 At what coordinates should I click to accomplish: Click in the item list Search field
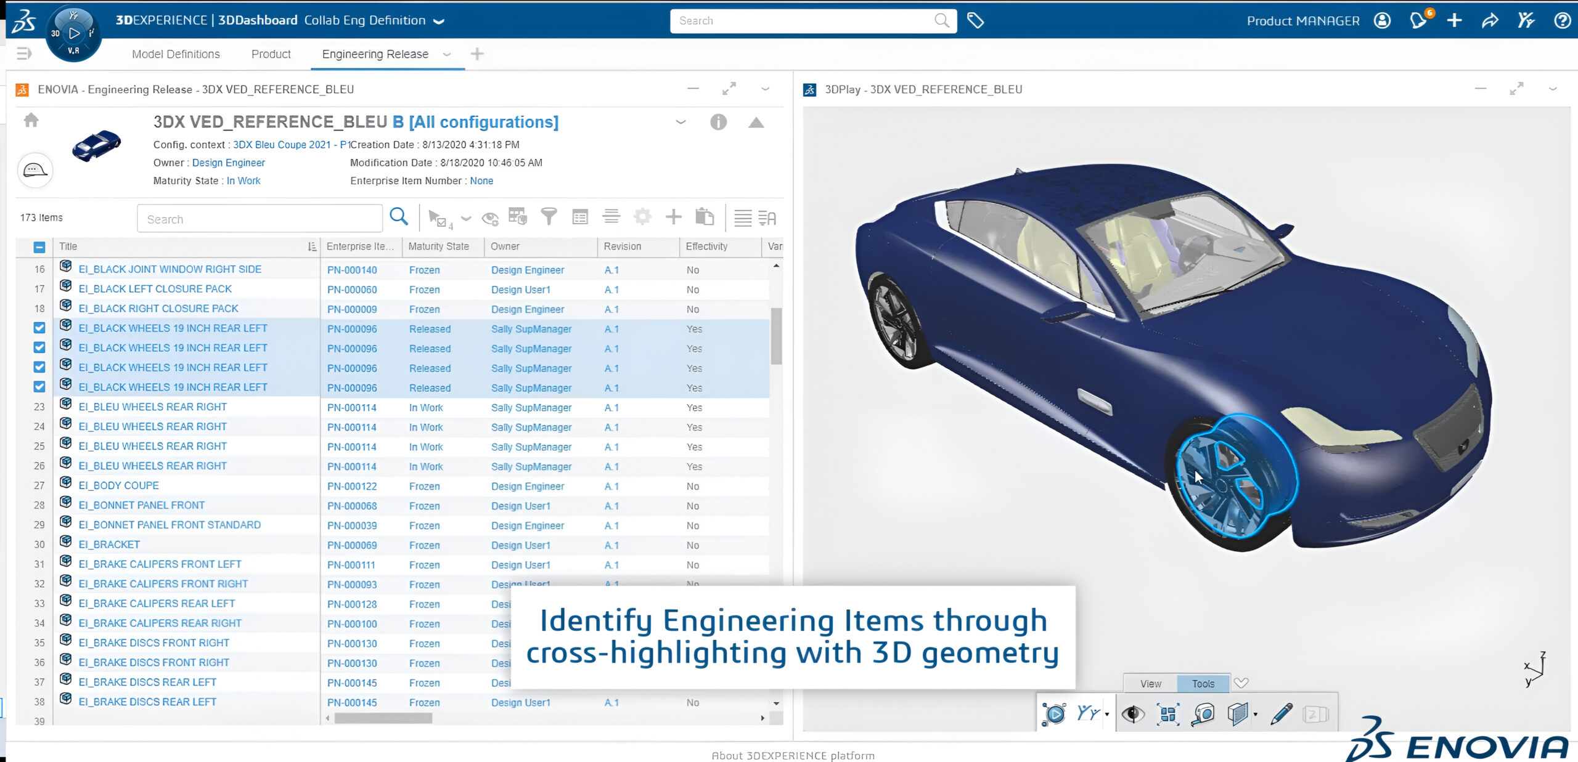[260, 219]
